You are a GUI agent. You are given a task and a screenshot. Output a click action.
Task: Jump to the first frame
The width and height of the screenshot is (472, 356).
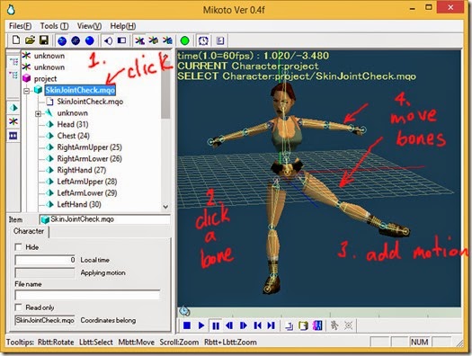pos(257,325)
